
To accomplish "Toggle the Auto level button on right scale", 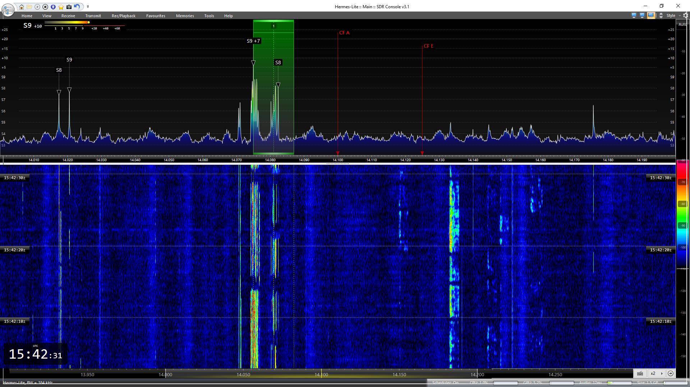I will (682, 24).
